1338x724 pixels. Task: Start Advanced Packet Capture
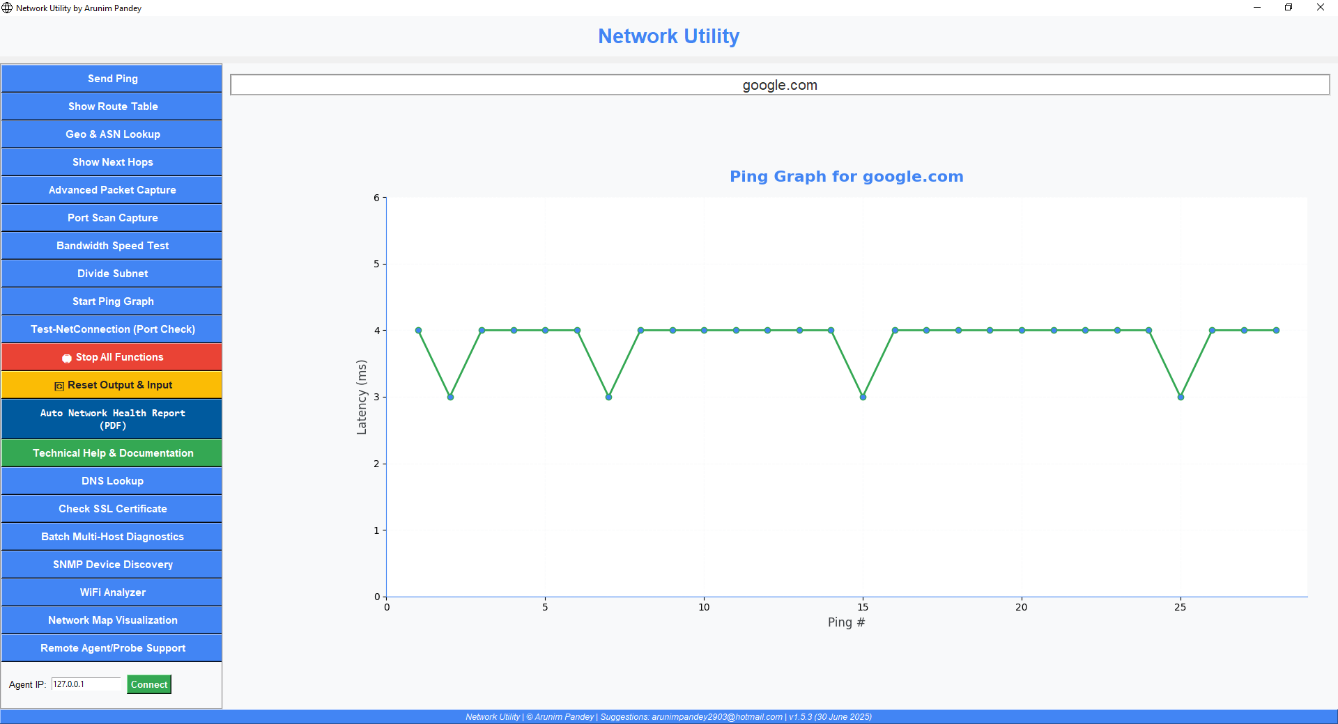tap(111, 189)
